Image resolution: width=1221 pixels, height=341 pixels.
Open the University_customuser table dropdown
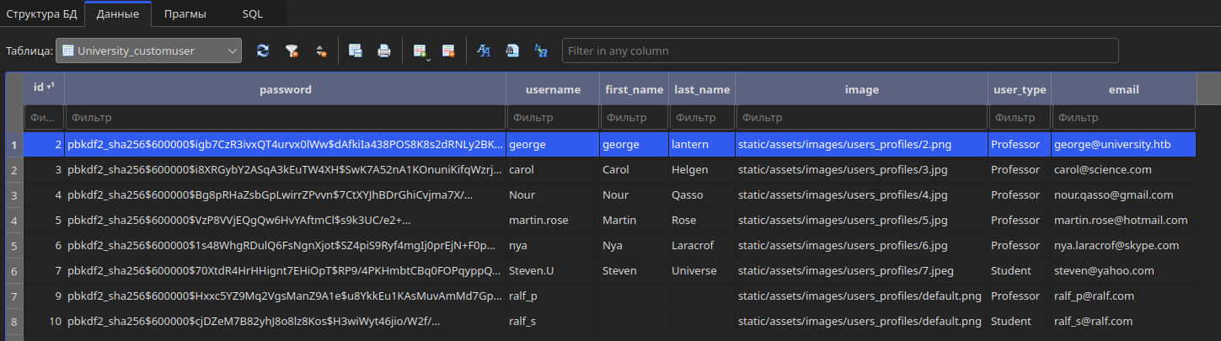(148, 51)
